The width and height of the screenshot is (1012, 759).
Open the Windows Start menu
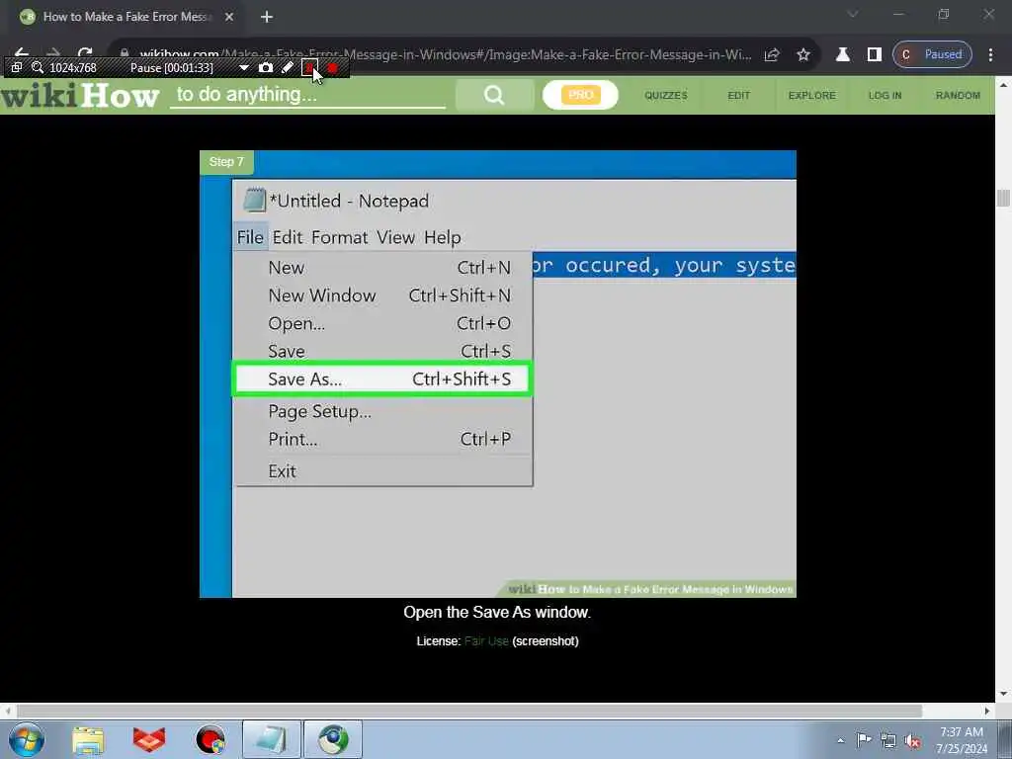pos(26,739)
